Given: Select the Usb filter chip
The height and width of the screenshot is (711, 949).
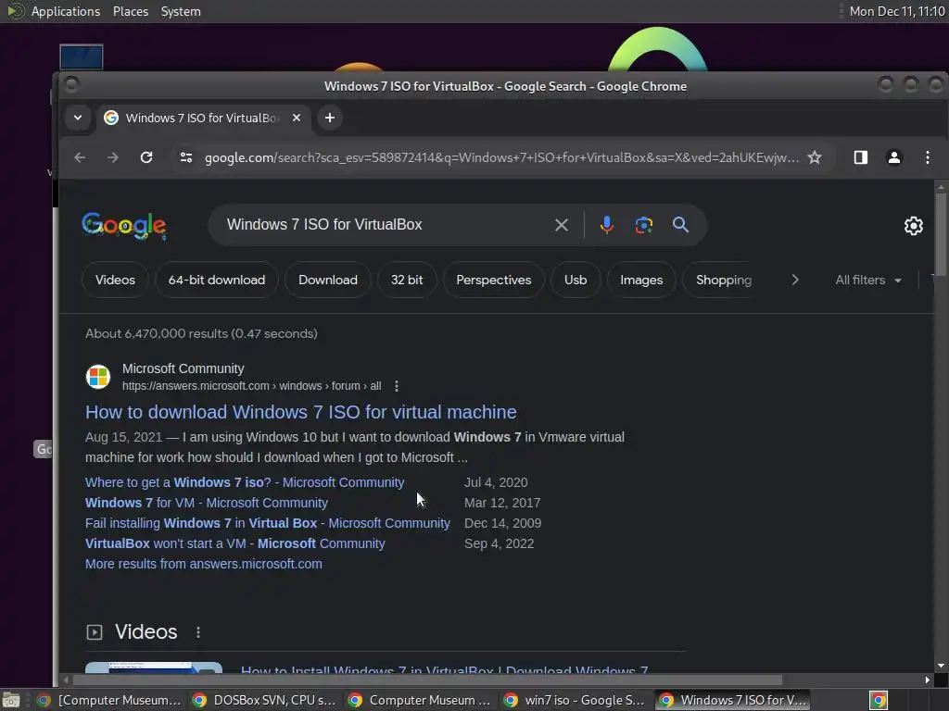Looking at the screenshot, I should tap(576, 280).
